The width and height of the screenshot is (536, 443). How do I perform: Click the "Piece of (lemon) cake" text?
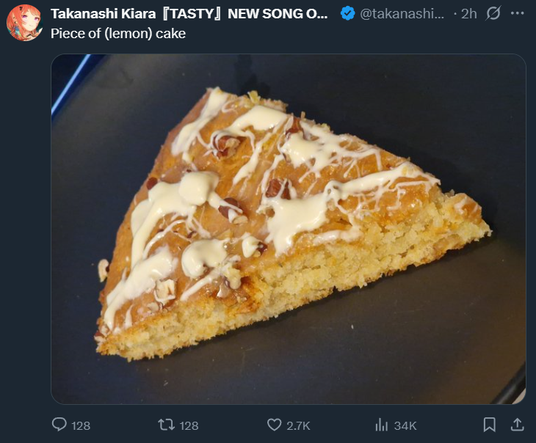coord(117,34)
